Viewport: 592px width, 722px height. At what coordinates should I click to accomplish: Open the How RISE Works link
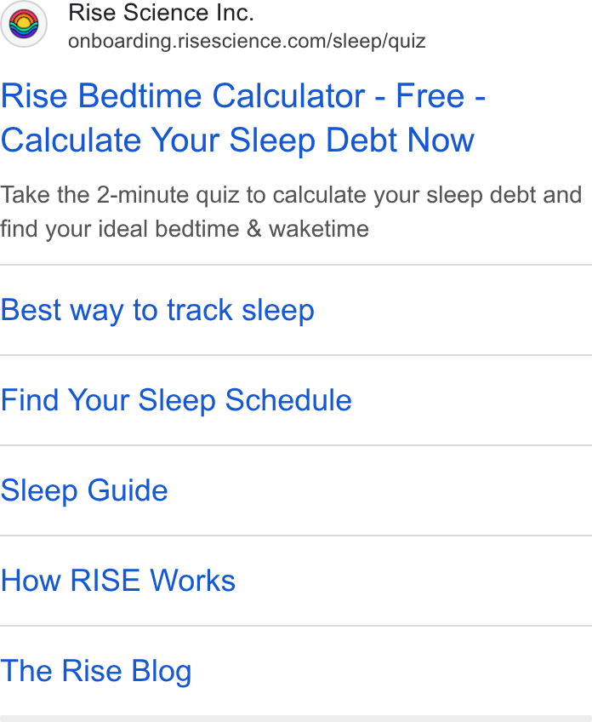click(117, 580)
